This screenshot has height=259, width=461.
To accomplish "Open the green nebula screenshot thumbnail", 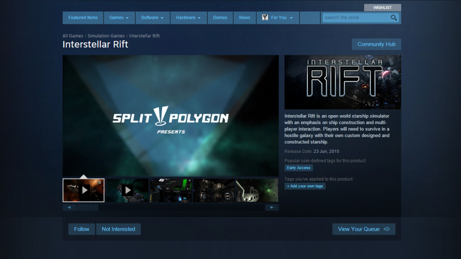I will click(257, 190).
